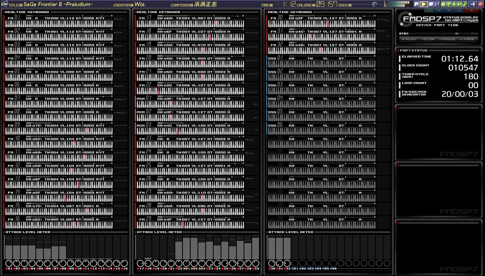The height and width of the screenshot is (276, 485).
Task: Click the green speaker icon
Action: coord(459,4)
